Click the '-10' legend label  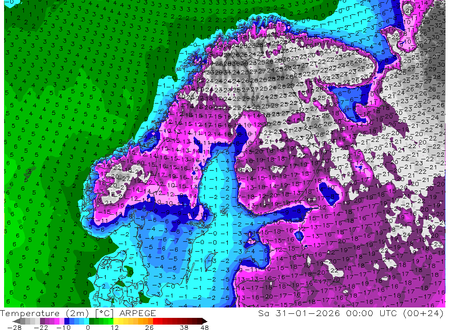[63, 327]
